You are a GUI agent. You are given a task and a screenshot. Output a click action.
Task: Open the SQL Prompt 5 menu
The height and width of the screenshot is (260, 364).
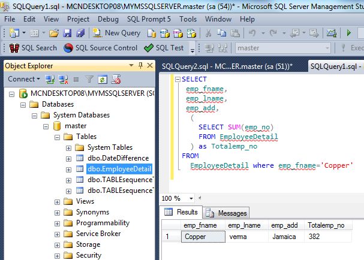[149, 19]
